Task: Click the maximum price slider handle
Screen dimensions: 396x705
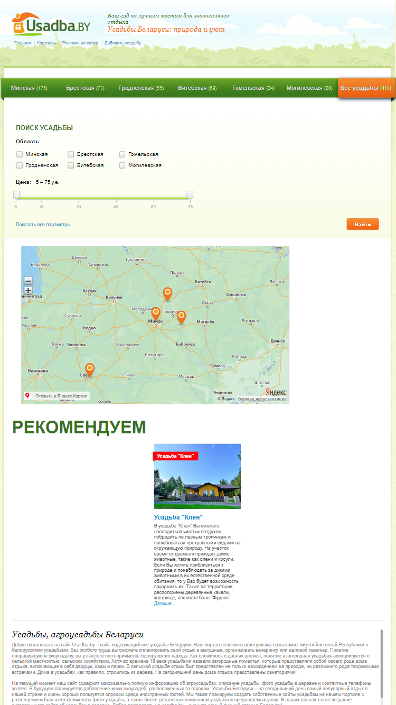Action: click(190, 195)
